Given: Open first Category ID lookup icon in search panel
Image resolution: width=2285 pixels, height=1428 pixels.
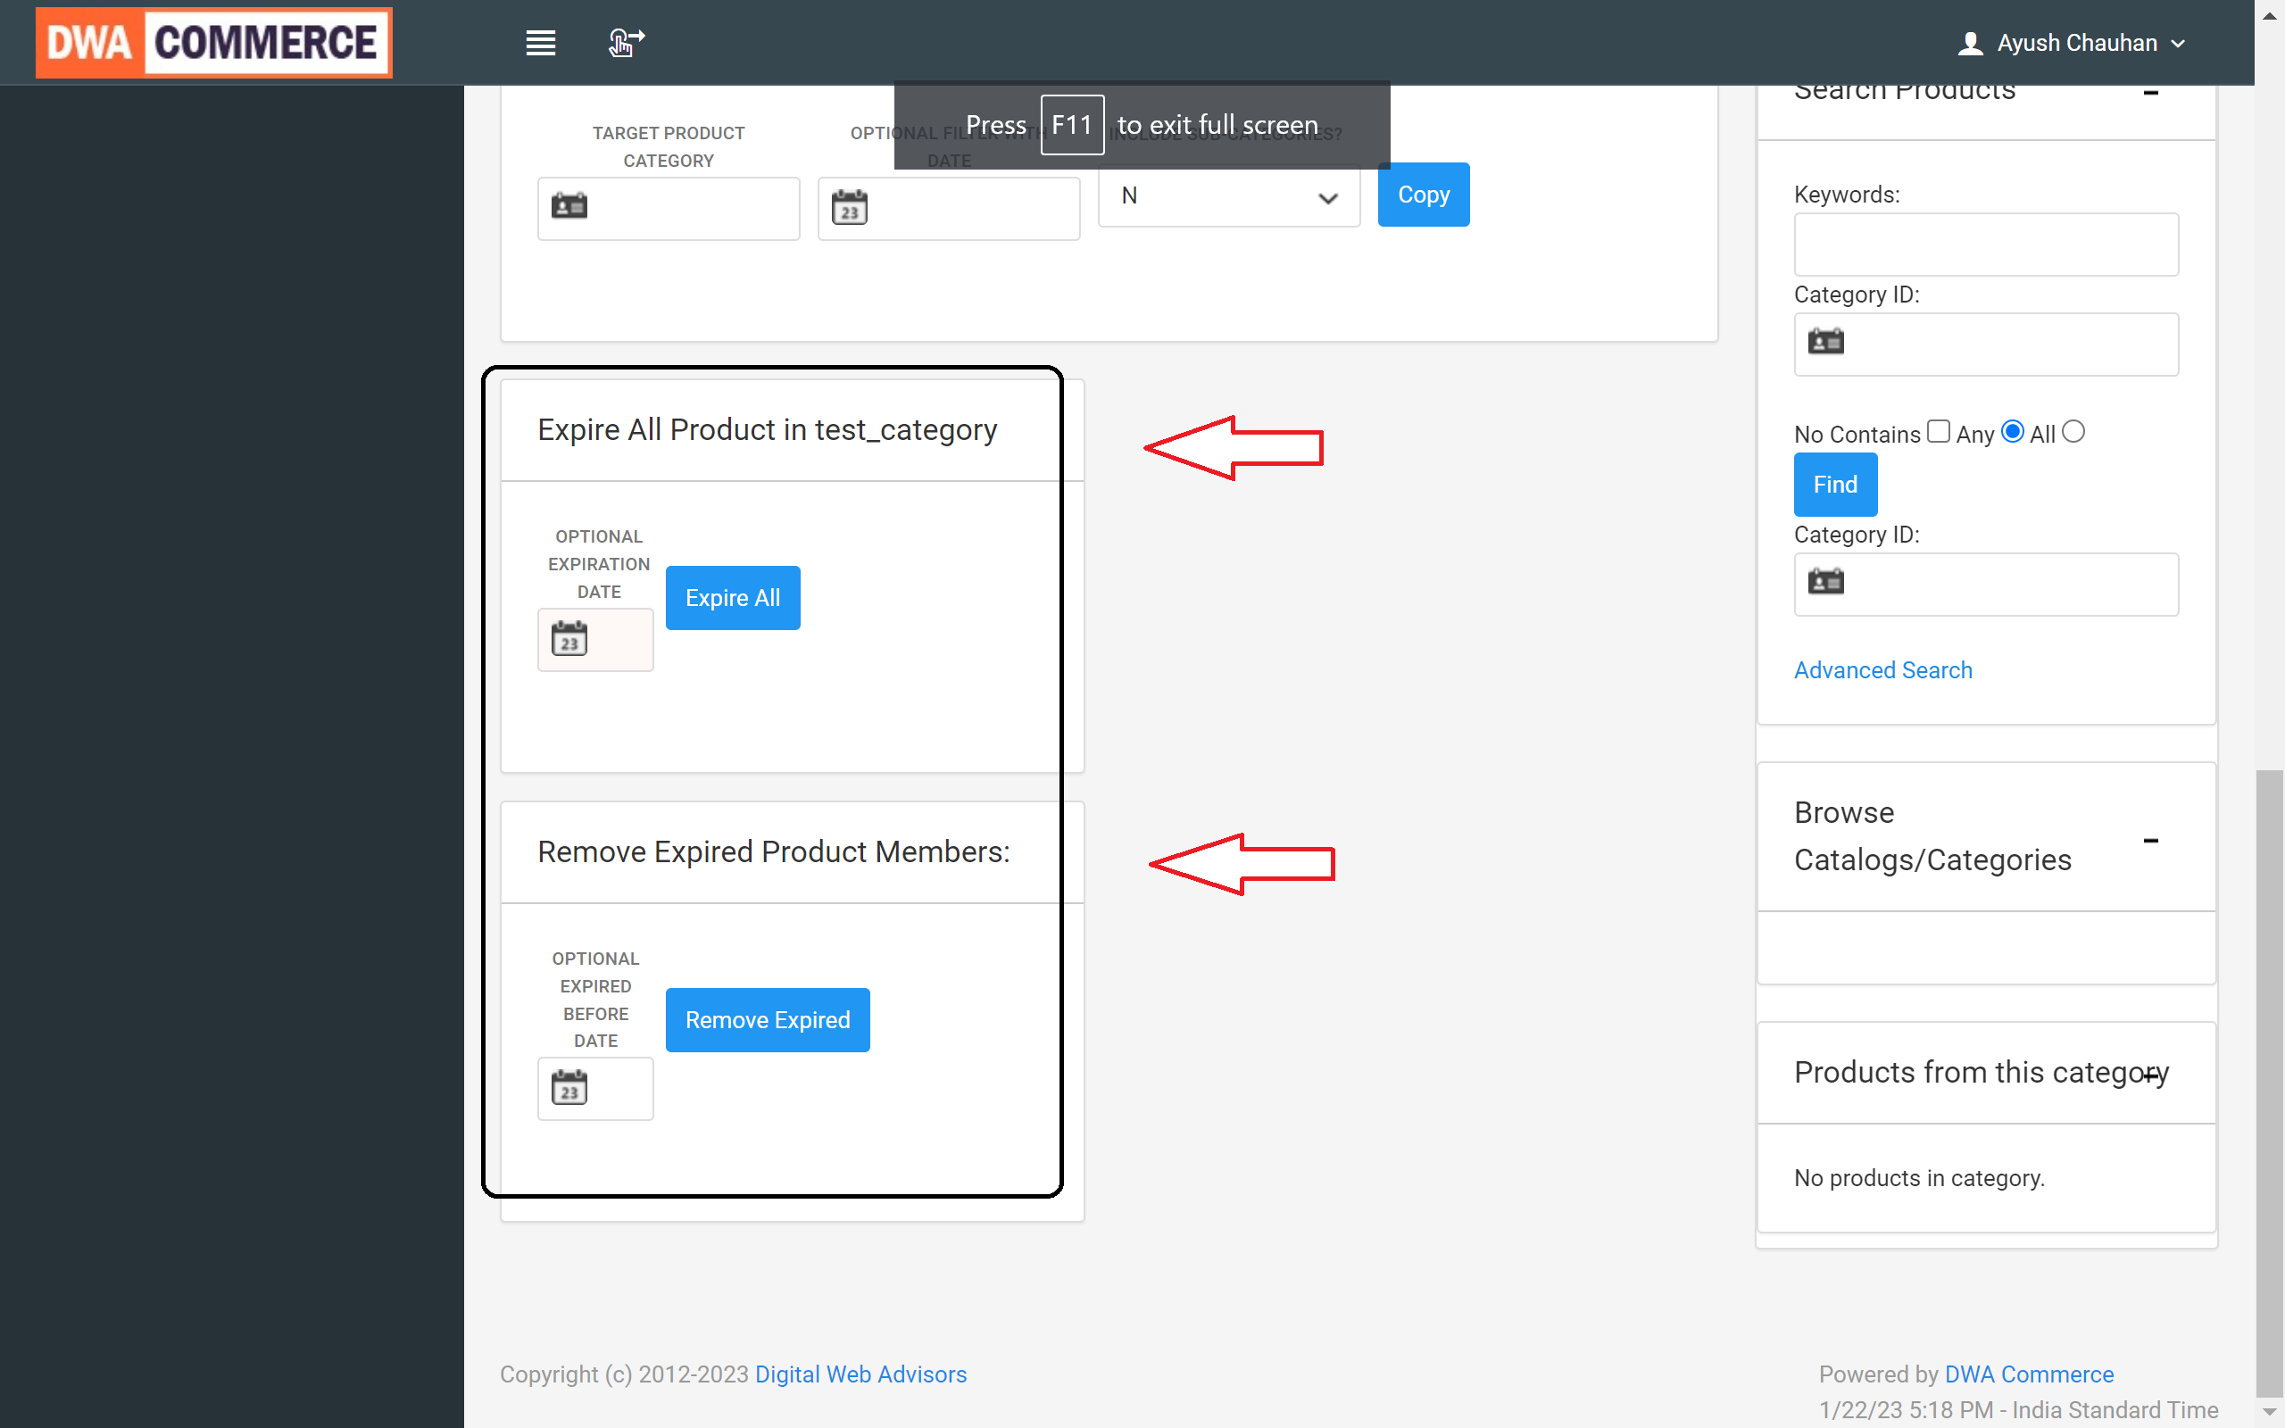Looking at the screenshot, I should click(1825, 341).
